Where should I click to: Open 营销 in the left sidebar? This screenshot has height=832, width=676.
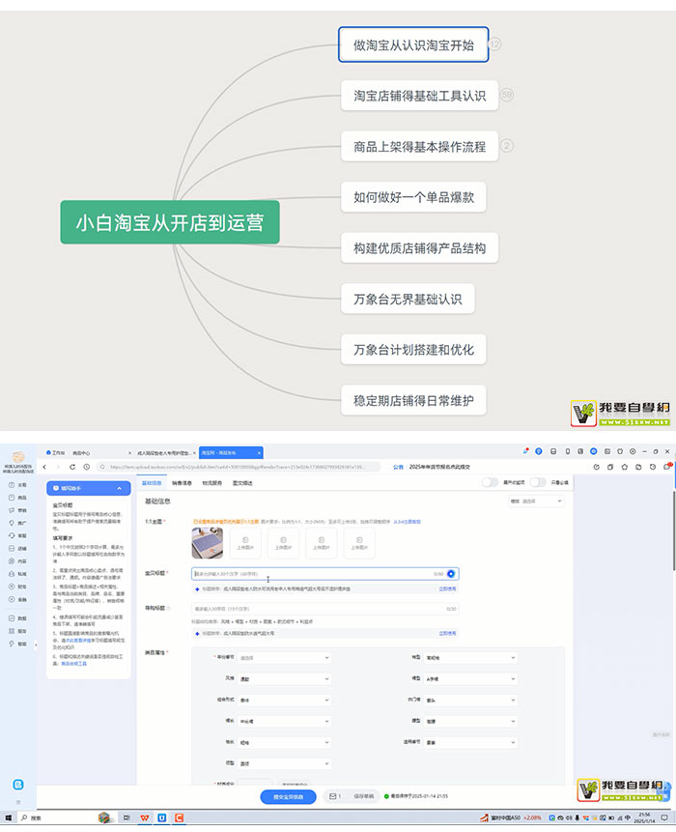pos(17,510)
